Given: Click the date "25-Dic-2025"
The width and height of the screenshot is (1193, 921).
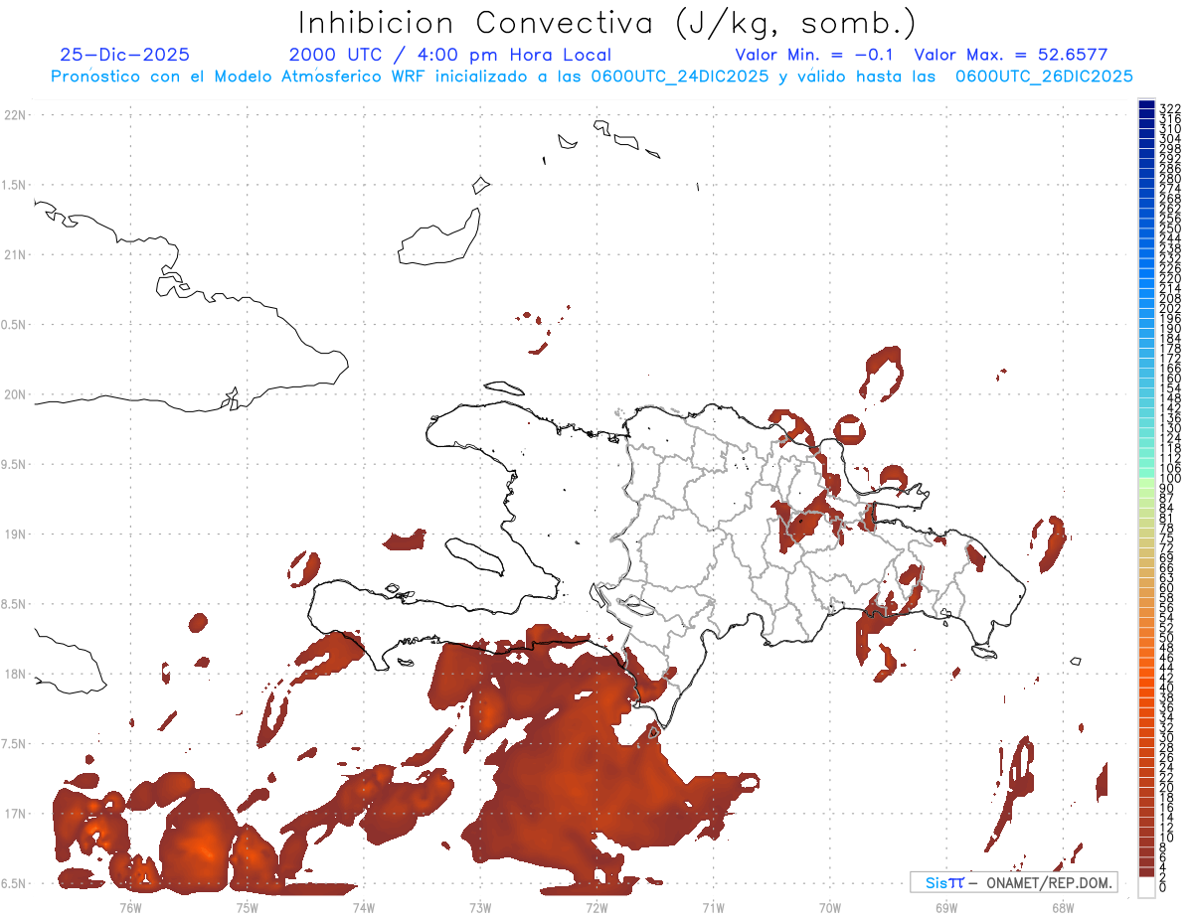Looking at the screenshot, I should (x=124, y=56).
